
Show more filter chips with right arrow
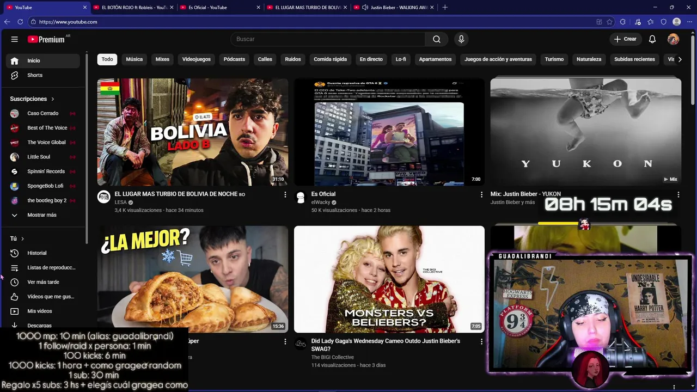pyautogui.click(x=680, y=59)
